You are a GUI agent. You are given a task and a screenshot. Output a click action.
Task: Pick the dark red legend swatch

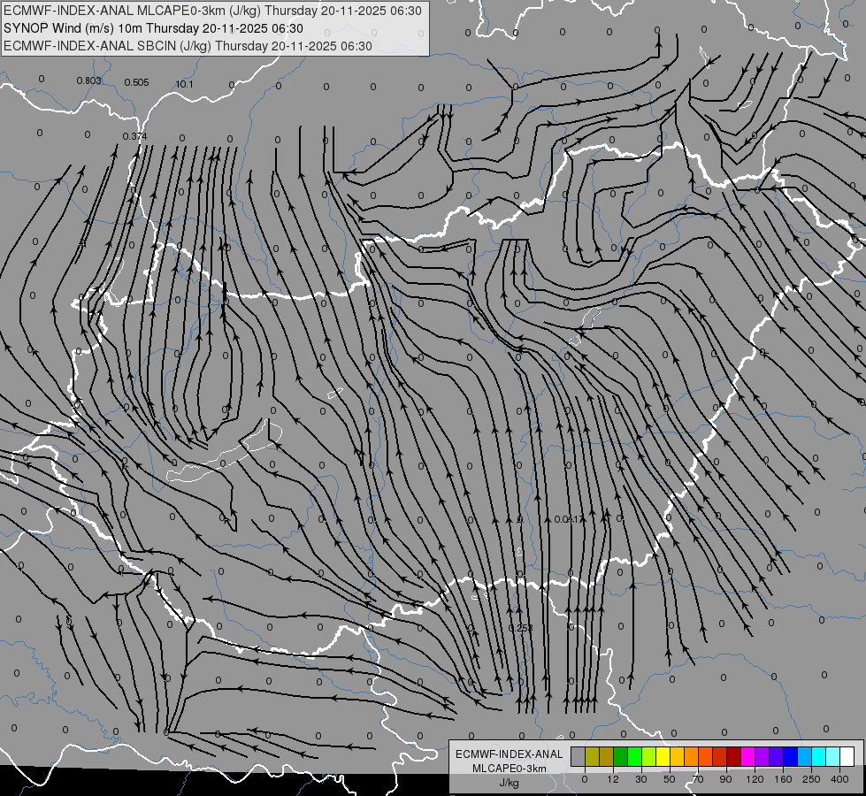click(x=733, y=756)
